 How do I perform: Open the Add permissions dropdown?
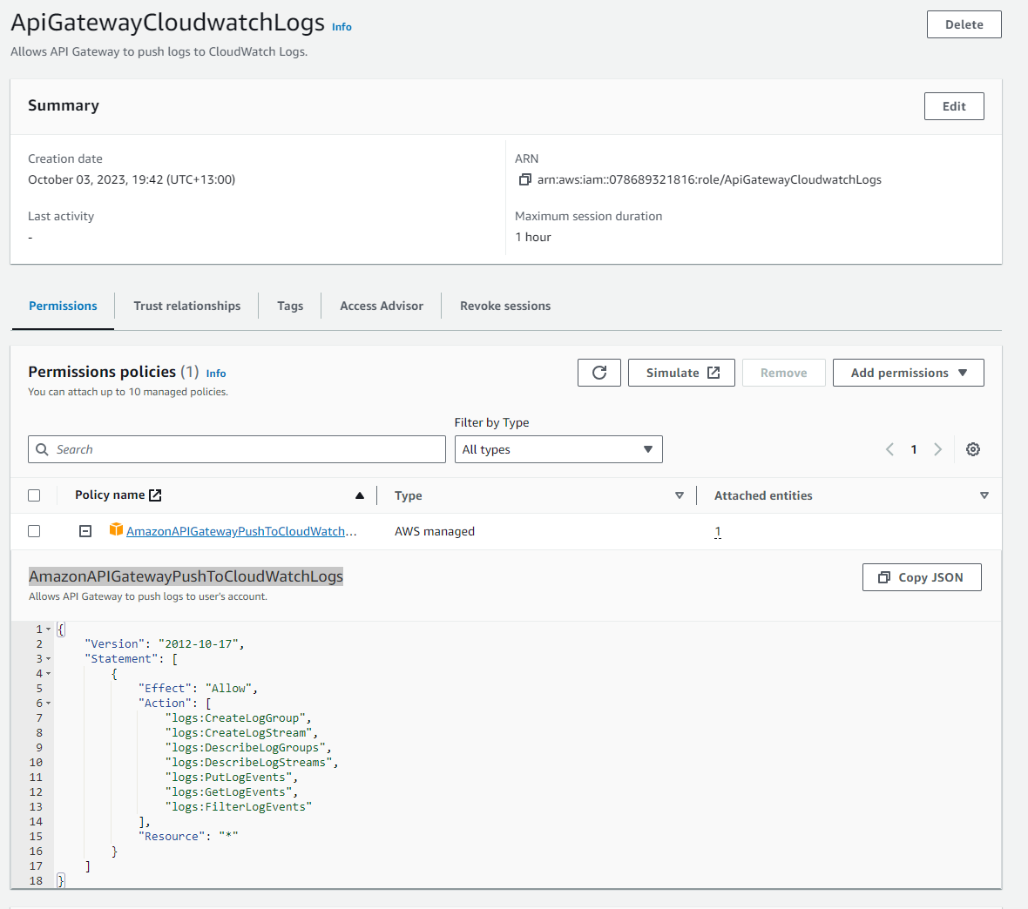point(908,373)
